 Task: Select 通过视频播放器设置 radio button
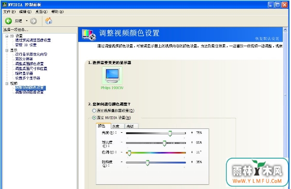coord(94,111)
